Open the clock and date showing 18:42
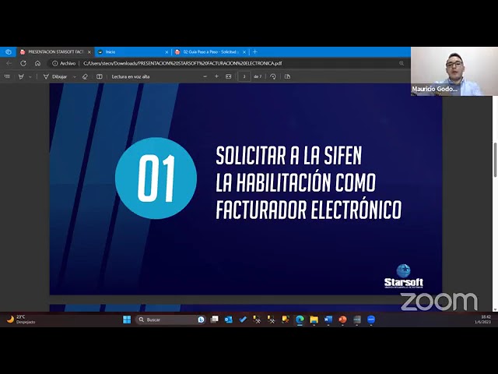This screenshot has height=374, width=498. coord(482,319)
